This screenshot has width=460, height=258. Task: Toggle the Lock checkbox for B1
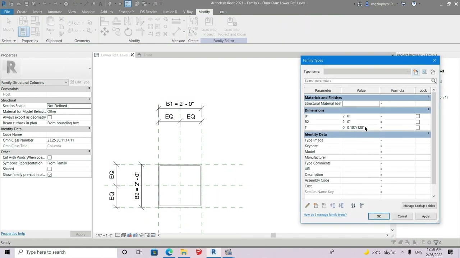coord(418,116)
